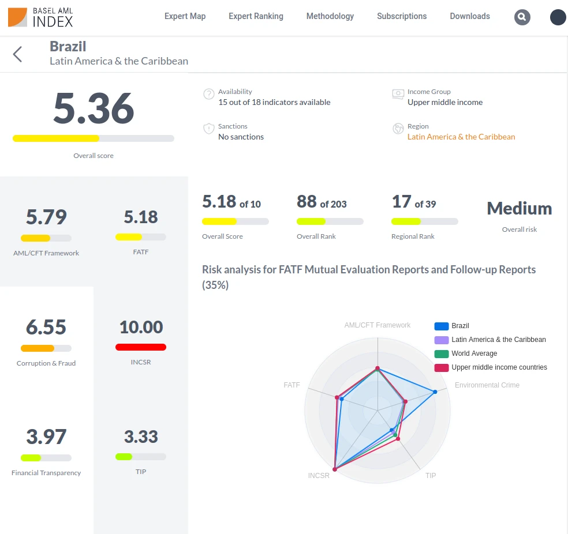This screenshot has height=534, width=568.
Task: Click the dark user profile avatar
Action: (558, 17)
